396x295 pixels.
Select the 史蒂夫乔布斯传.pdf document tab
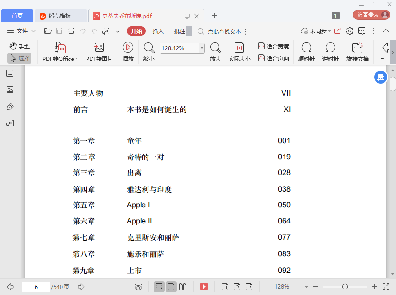click(127, 16)
